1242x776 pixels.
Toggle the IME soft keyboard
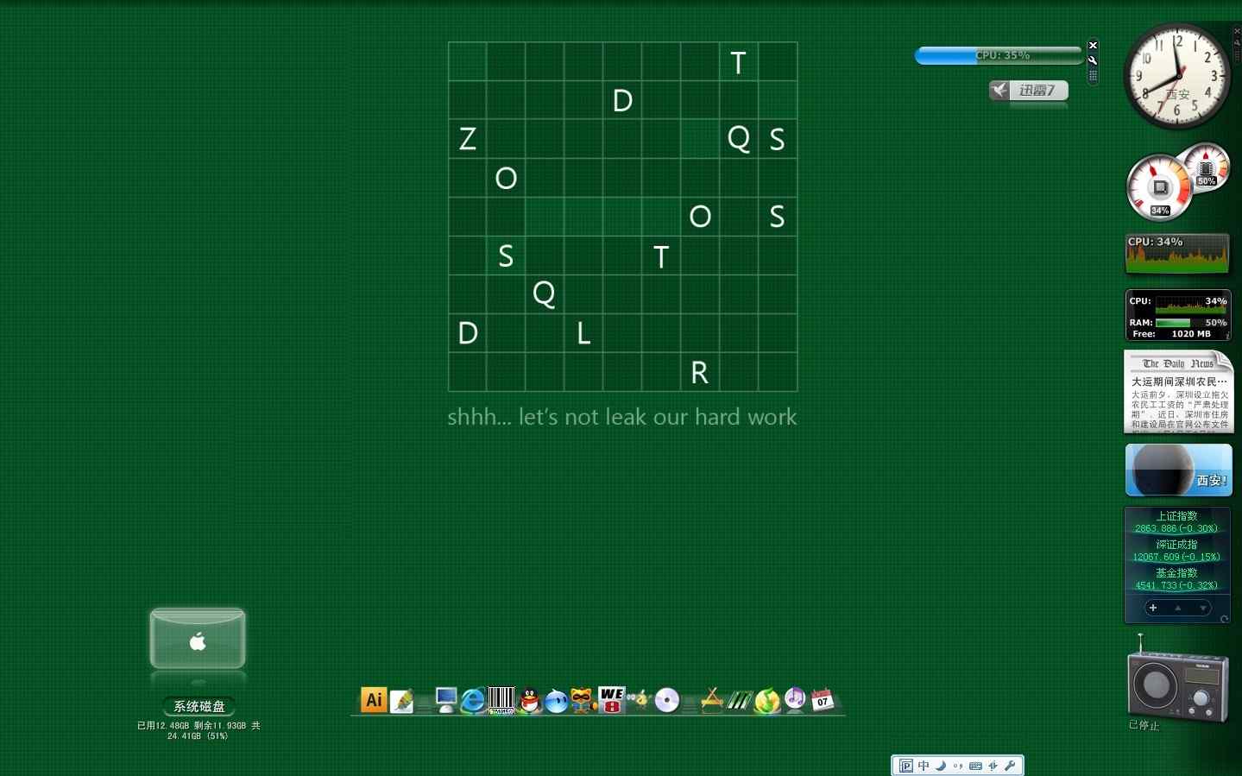(975, 766)
